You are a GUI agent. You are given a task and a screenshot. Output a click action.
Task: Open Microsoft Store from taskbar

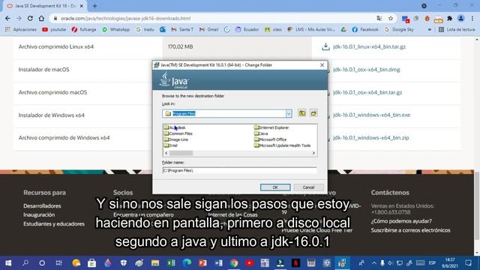click(x=91, y=263)
